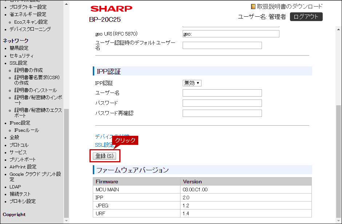
Task: Open プロトコル in the sidebar
Action: pyautogui.click(x=19, y=145)
